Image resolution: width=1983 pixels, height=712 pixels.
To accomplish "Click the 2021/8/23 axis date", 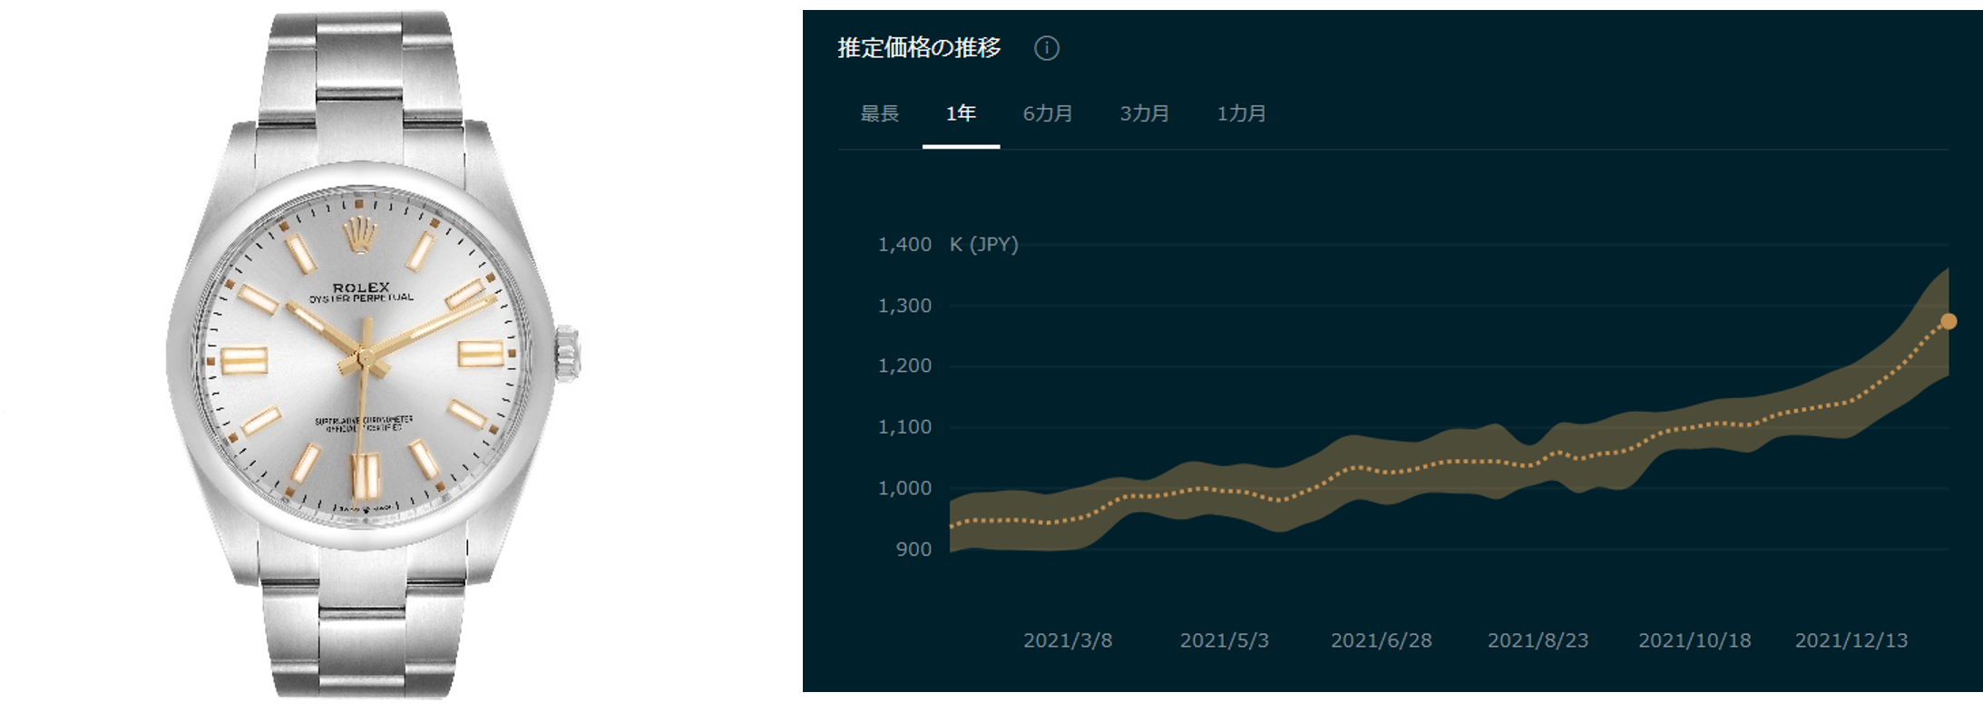I will click(1538, 640).
